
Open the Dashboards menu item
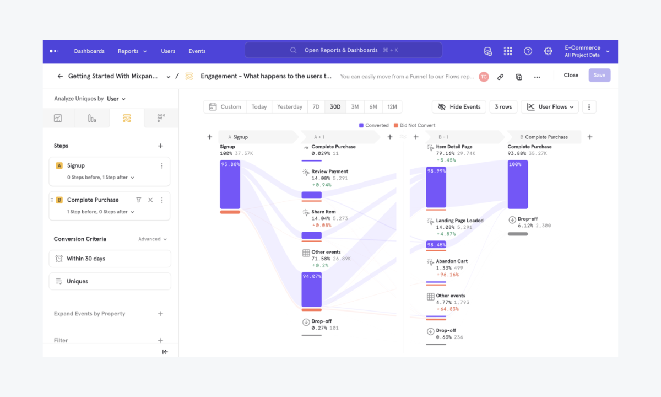click(x=89, y=51)
